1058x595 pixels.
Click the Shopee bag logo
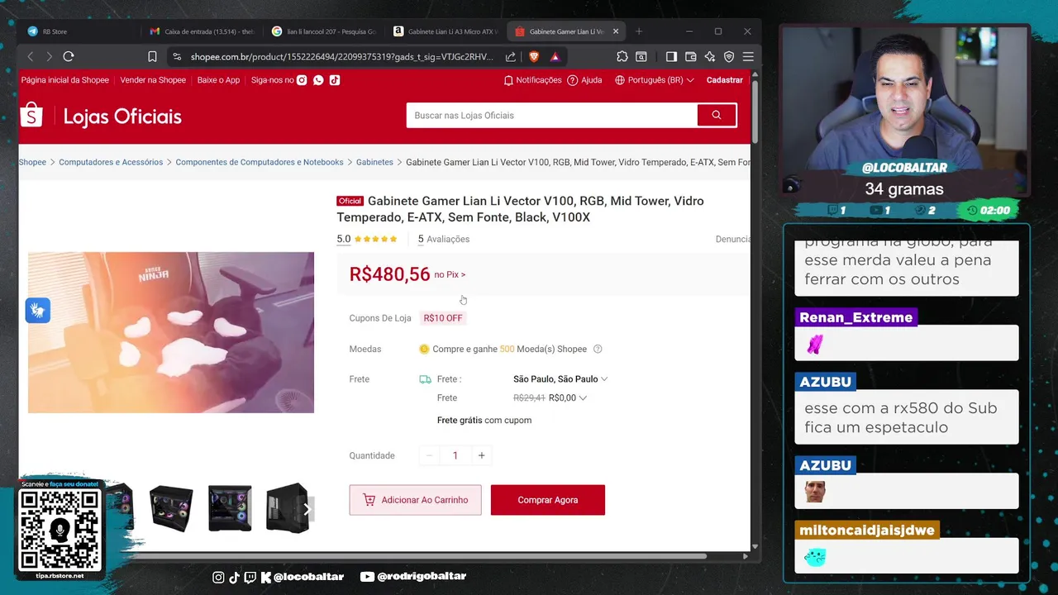pos(31,115)
